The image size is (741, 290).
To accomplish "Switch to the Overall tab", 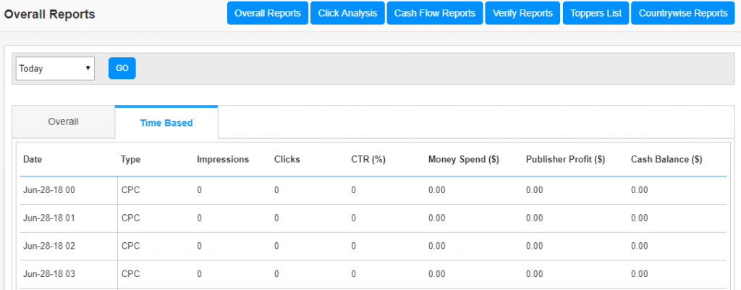I will pos(64,121).
